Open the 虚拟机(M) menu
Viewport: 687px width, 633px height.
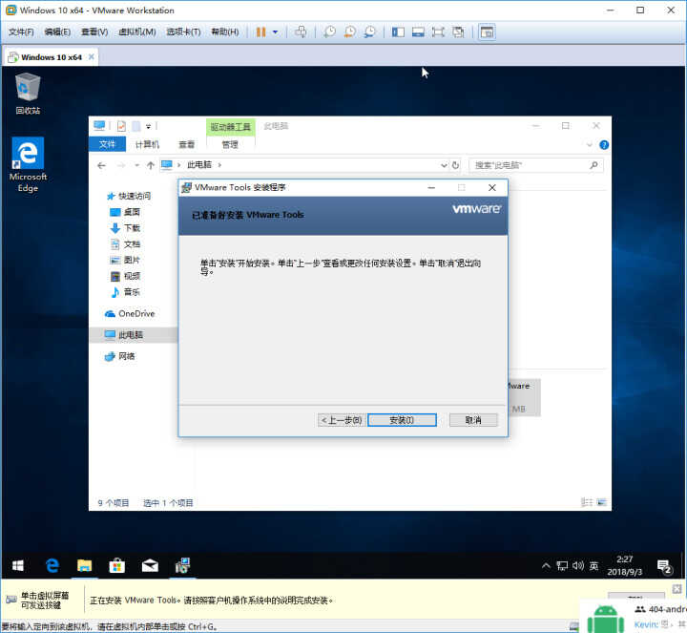pyautogui.click(x=137, y=32)
